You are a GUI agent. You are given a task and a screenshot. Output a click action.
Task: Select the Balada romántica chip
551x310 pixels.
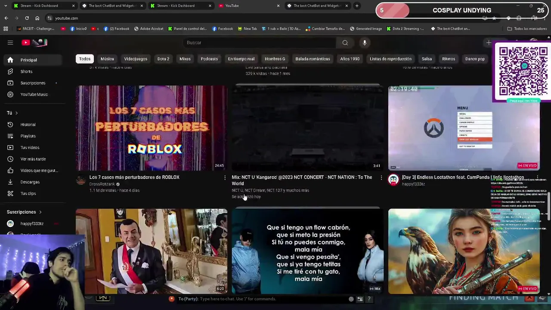(313, 59)
